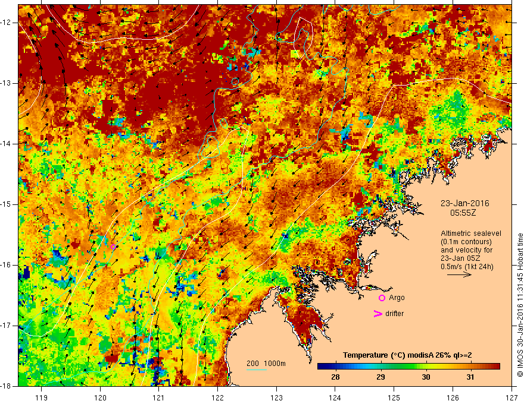Click the '200 1000m' depth contour label
Screen dimensions: 524x404
click(x=266, y=364)
